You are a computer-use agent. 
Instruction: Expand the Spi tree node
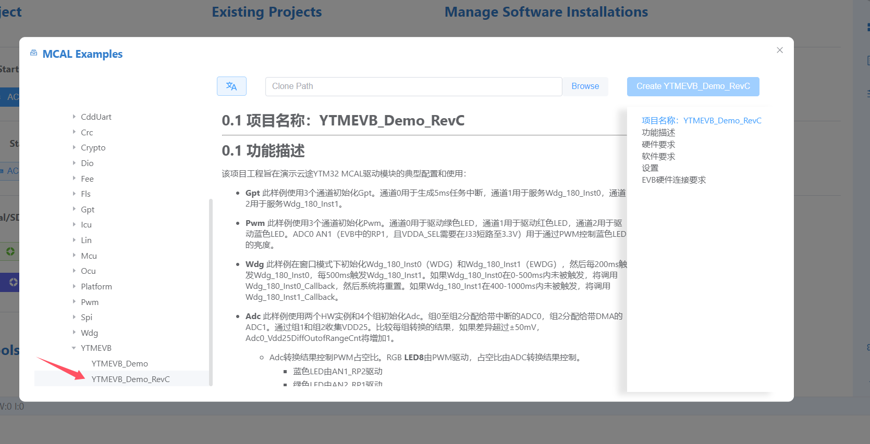point(74,317)
